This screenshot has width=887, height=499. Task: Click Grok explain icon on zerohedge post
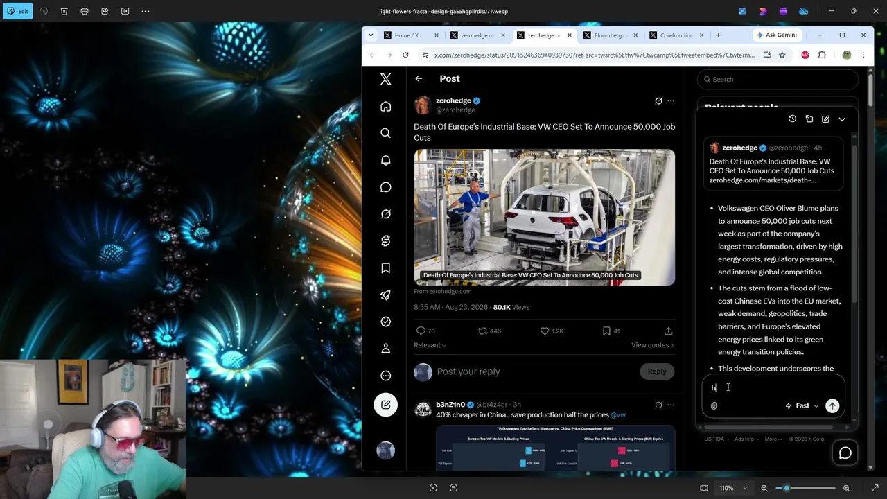point(658,101)
